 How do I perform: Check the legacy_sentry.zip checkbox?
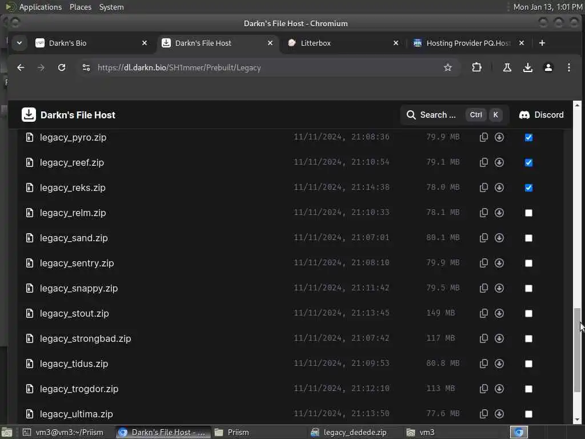click(x=528, y=263)
